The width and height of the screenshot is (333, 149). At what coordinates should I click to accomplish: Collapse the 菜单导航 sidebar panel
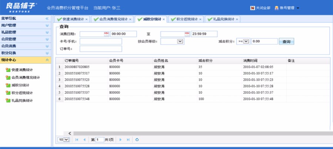[47, 18]
